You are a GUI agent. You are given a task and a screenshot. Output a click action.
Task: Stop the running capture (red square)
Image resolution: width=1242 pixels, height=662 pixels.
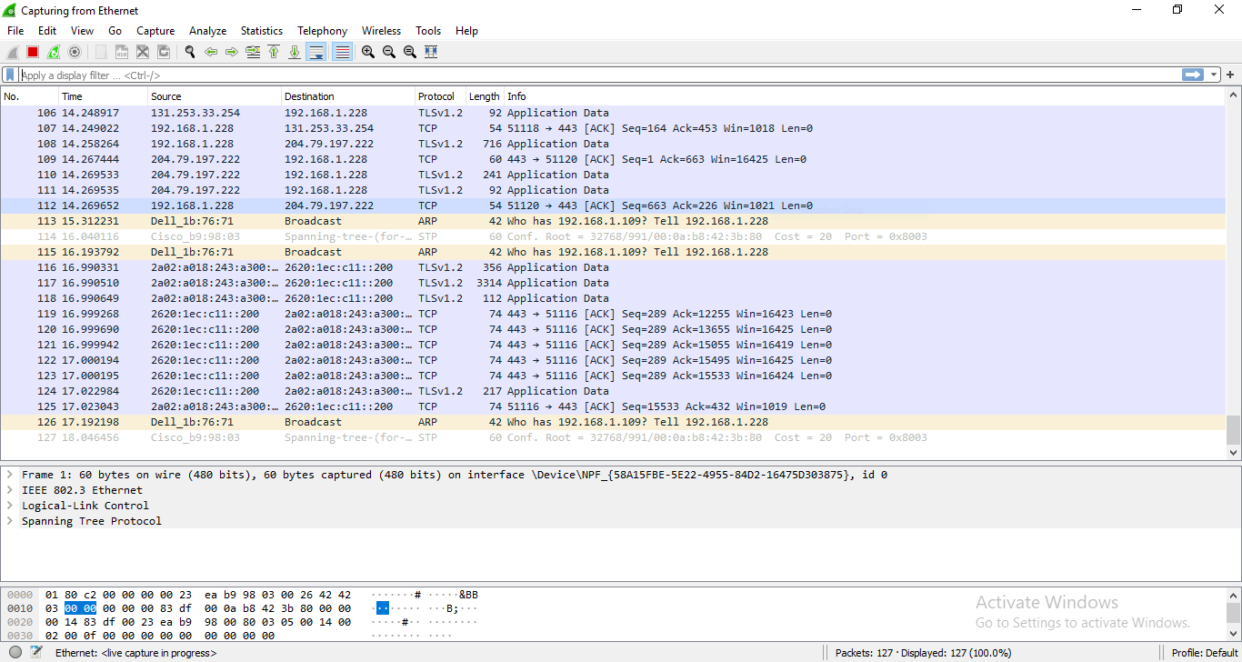pos(33,52)
